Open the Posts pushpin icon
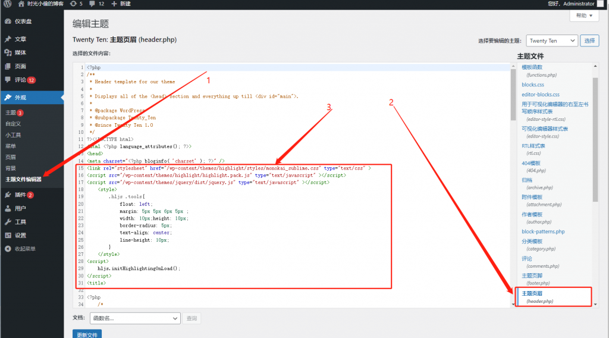Image resolution: width=609 pixels, height=338 pixels. [8, 39]
